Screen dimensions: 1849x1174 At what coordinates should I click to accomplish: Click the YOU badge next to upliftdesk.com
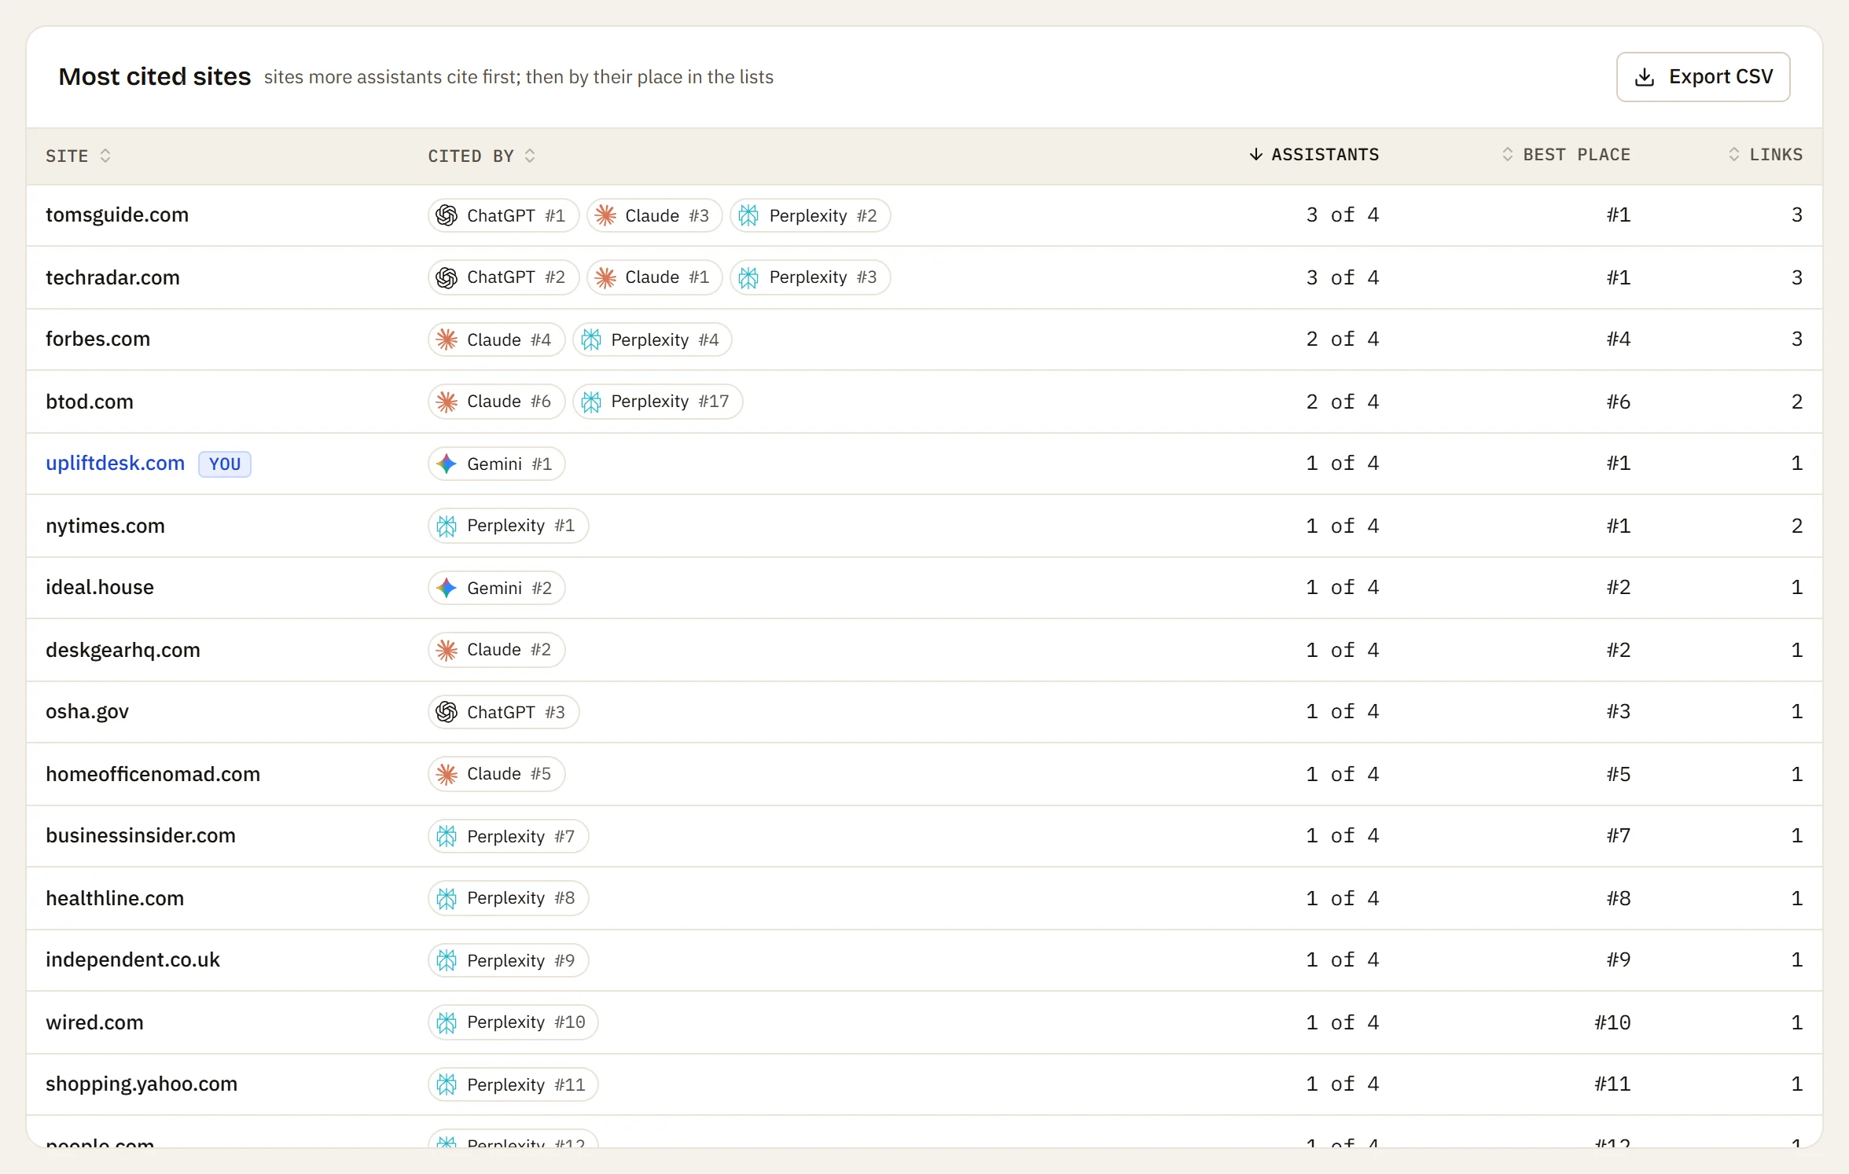(x=225, y=464)
